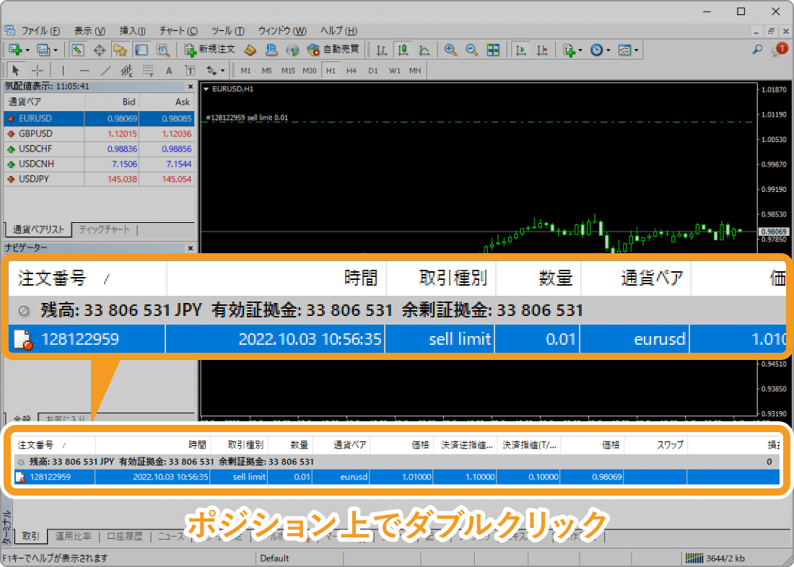Select the text 'A' drawing tool

[169, 71]
